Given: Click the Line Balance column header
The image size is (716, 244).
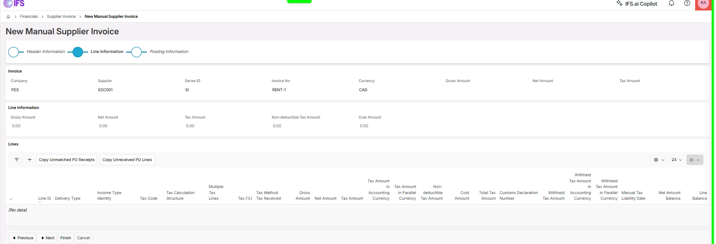Looking at the screenshot, I should [x=699, y=195].
